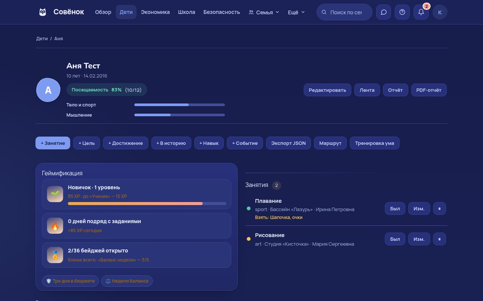The height and width of the screenshot is (301, 483).
Task: Open the Экономика section
Action: pyautogui.click(x=155, y=12)
